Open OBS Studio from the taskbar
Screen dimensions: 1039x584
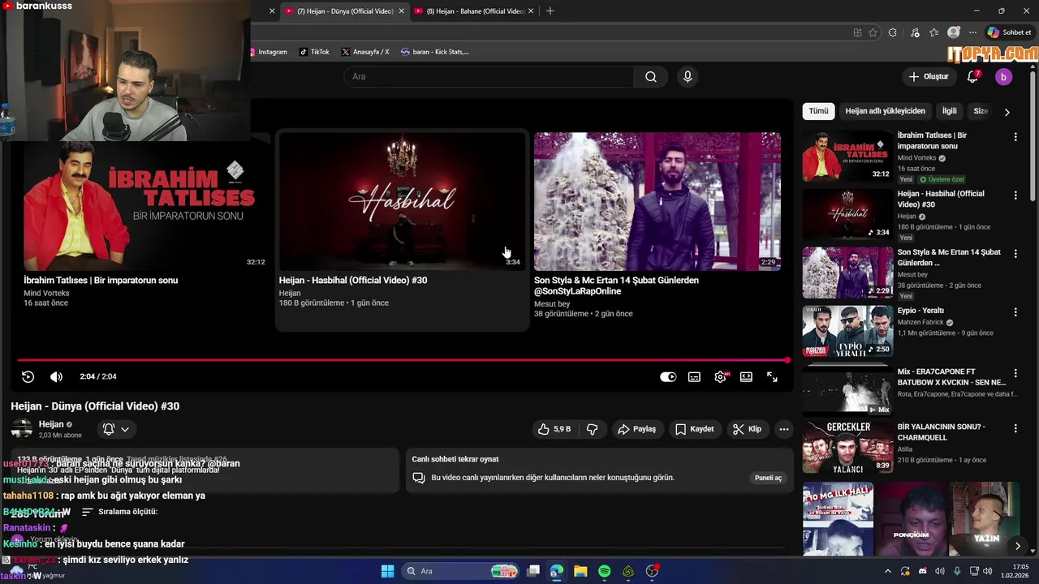tap(652, 571)
